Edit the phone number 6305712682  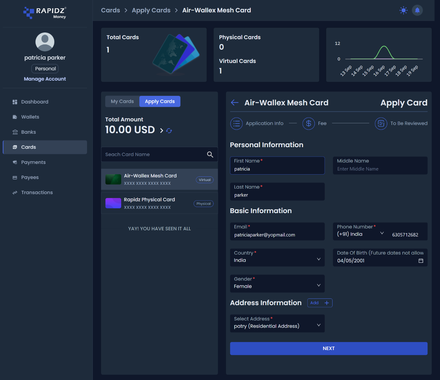[x=405, y=235]
